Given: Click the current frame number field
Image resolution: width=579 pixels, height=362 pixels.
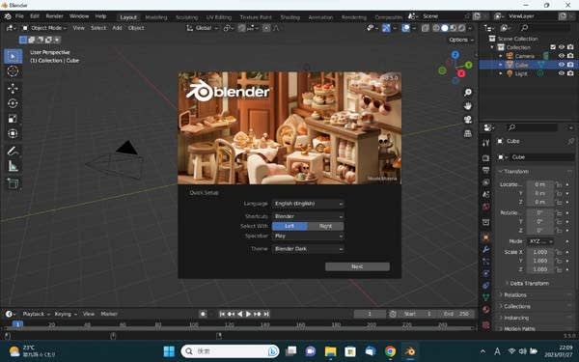Looking at the screenshot, I should (x=370, y=314).
